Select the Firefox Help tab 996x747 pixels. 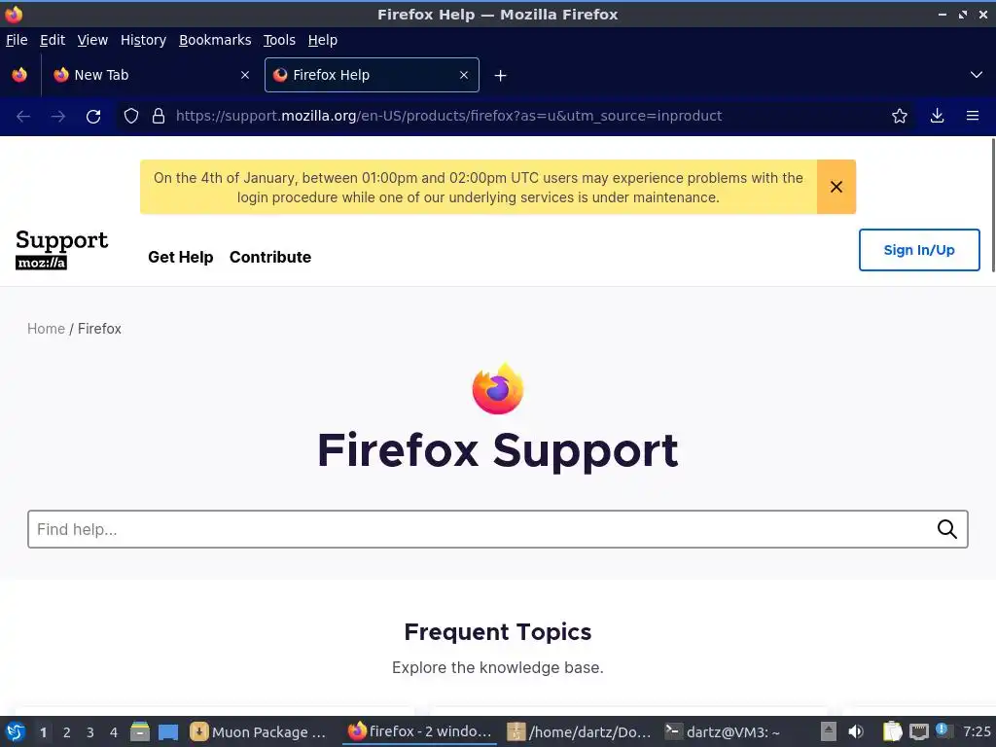(x=372, y=75)
